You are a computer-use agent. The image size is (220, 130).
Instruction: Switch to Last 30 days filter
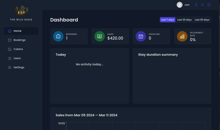pos(184,20)
